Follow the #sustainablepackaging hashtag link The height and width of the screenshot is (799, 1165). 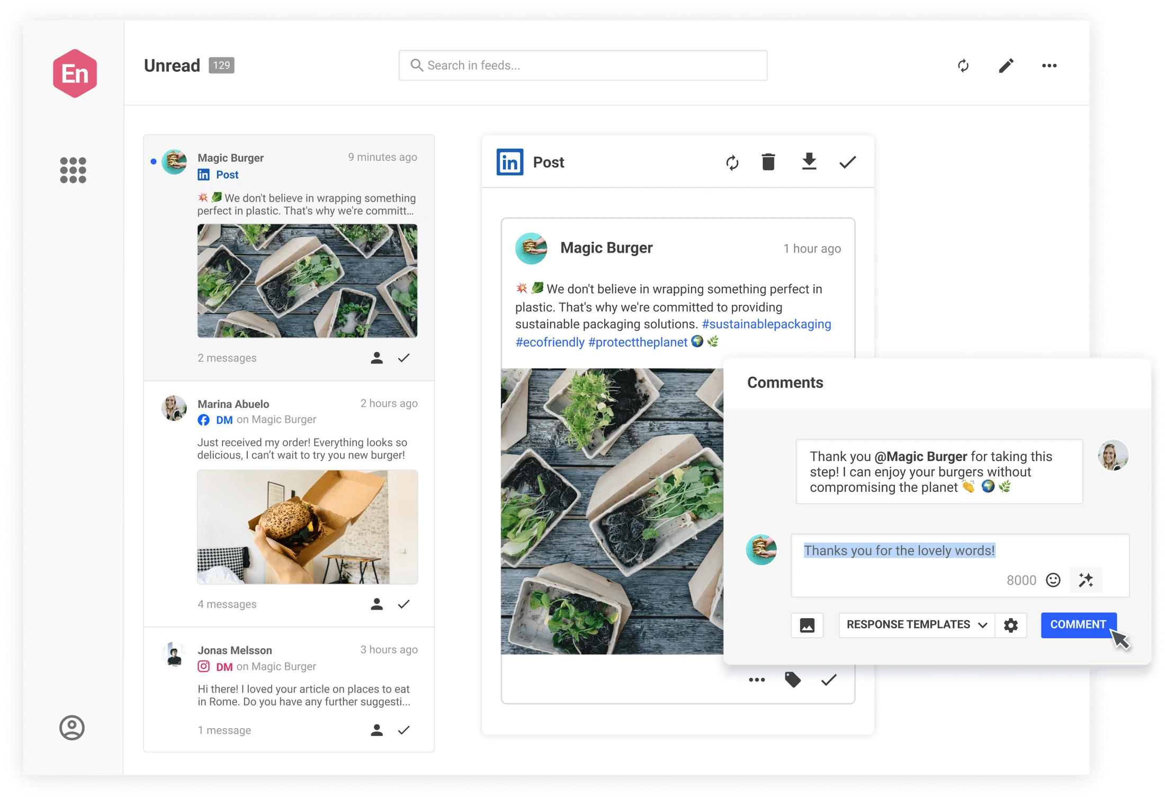[766, 324]
